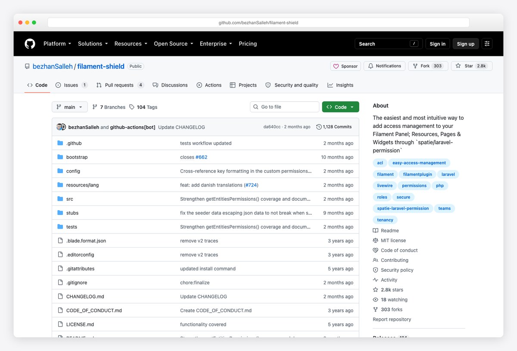Click the Sponsor heart button
This screenshot has width=517, height=351.
tap(345, 66)
